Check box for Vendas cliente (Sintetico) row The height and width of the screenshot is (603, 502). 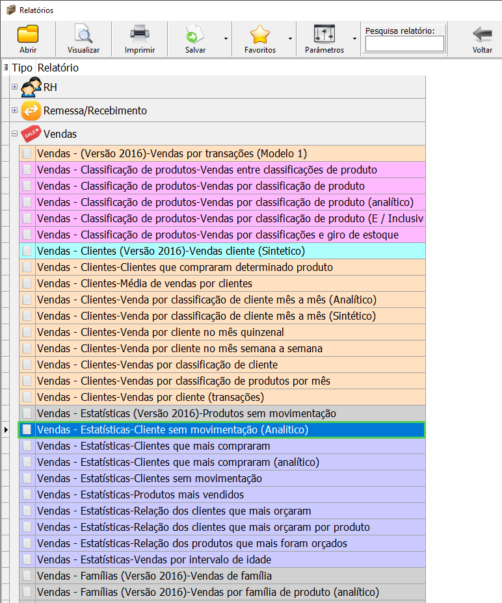tap(27, 251)
